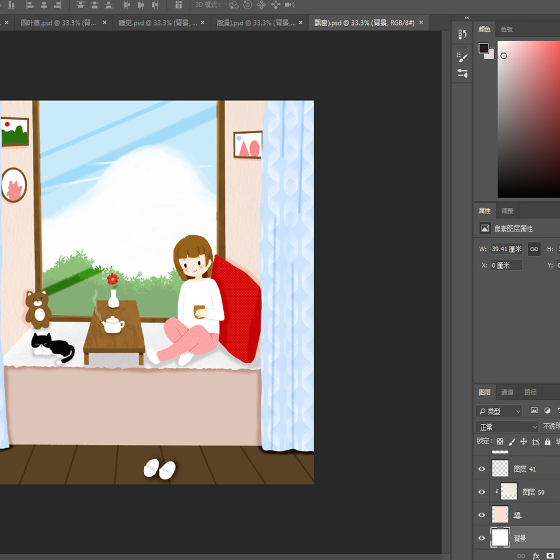The height and width of the screenshot is (560, 560).
Task: Select the 颜色 panel tab
Action: pos(485,29)
